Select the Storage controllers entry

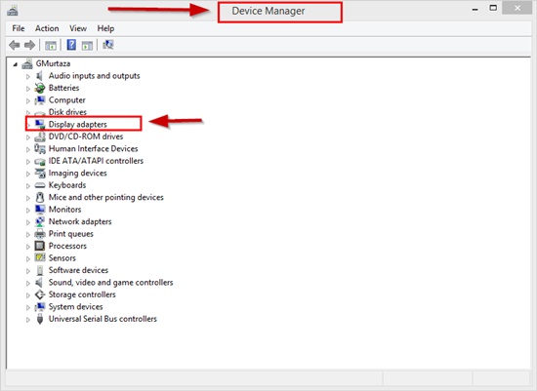click(82, 294)
